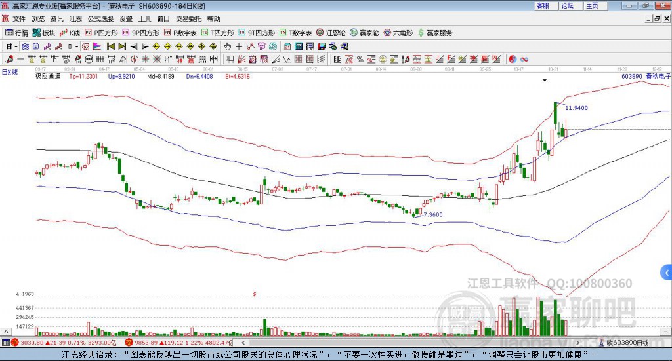Select the circle target drawing tool
This screenshot has width=672, height=361.
click(x=134, y=60)
